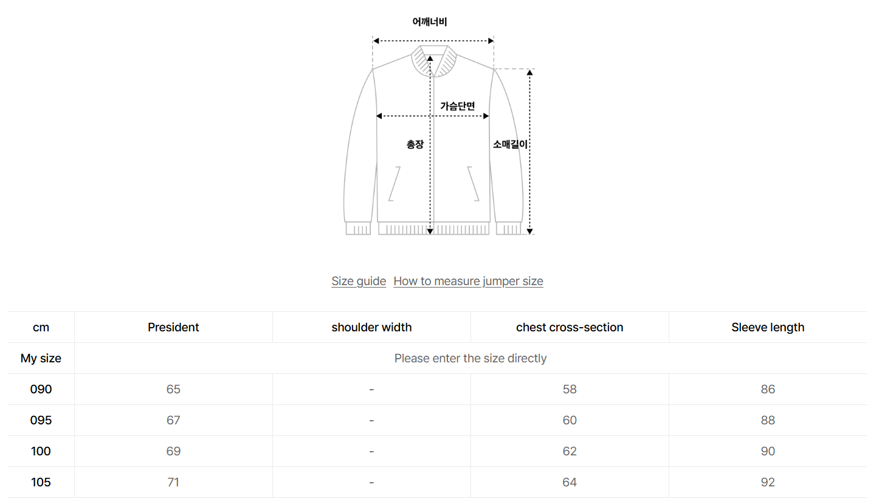This screenshot has height=504, width=879.
Task: Click the 소매길이 label beside the sleeve
Action: tap(511, 145)
